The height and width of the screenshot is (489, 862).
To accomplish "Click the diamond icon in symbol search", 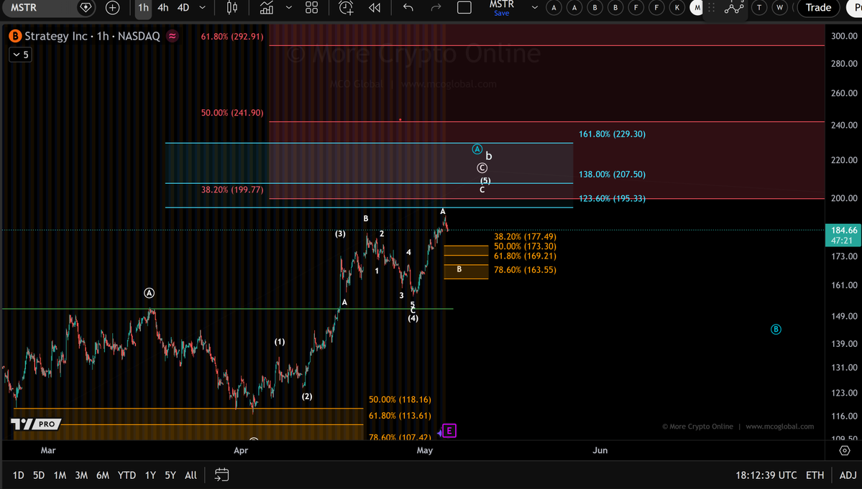I will click(x=86, y=8).
